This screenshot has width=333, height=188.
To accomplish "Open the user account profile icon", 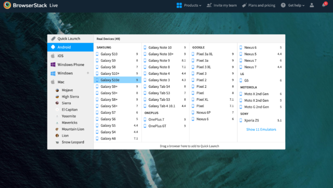I will coord(312,5).
